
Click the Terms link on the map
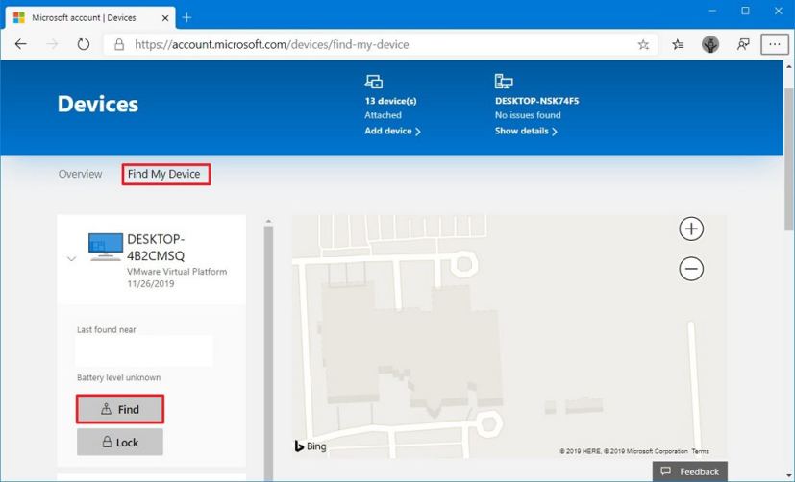tap(700, 451)
